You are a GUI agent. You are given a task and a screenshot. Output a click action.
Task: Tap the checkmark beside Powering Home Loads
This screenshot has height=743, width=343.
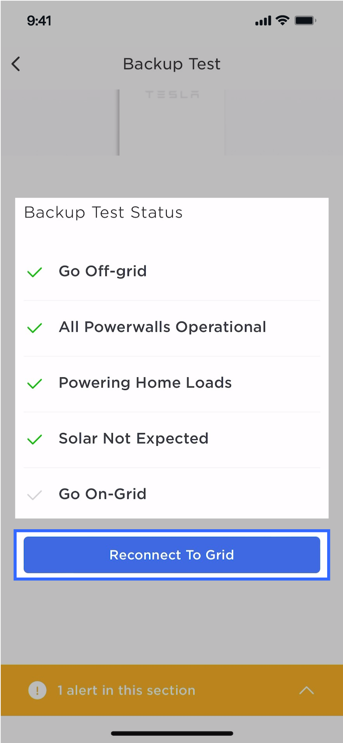[x=34, y=383]
